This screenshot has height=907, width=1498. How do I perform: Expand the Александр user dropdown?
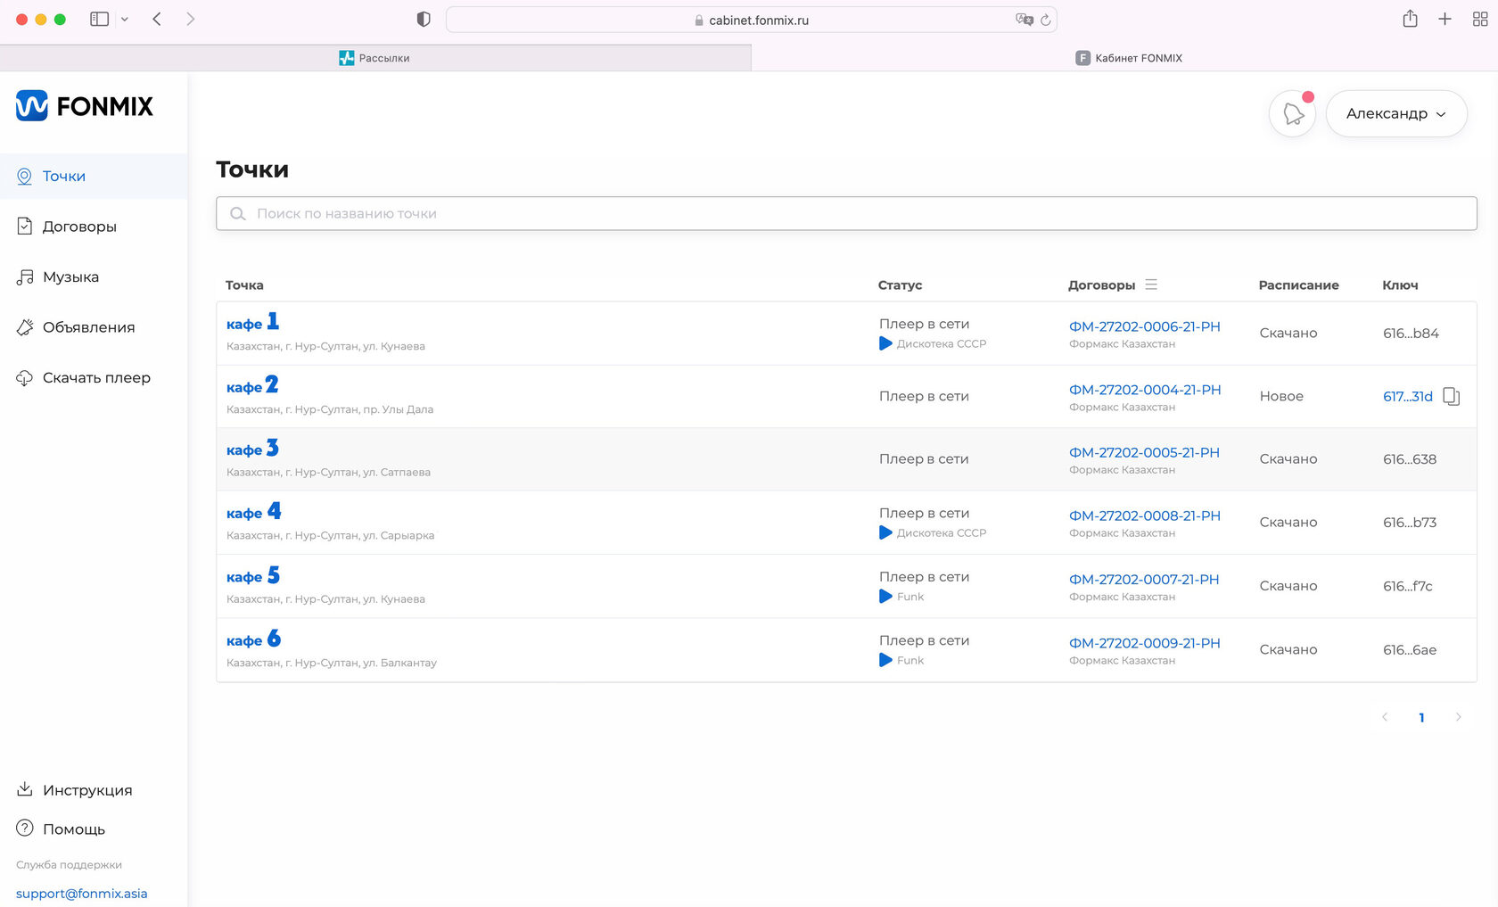pyautogui.click(x=1396, y=113)
